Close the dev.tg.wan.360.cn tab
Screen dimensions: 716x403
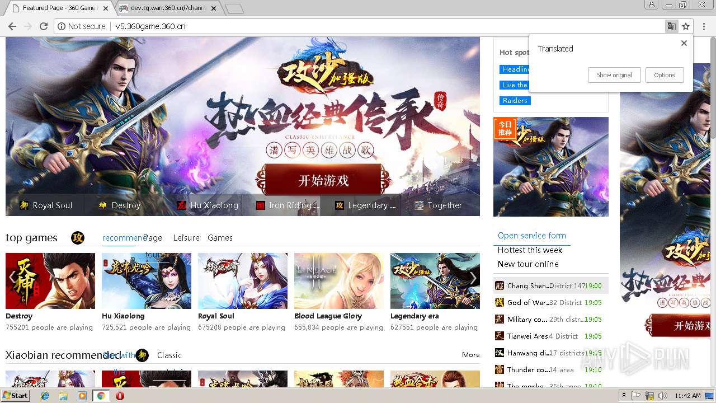coord(214,8)
